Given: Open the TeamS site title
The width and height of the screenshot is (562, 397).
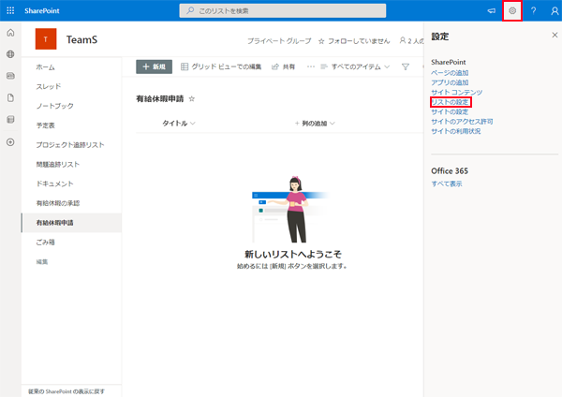Looking at the screenshot, I should click(x=81, y=39).
